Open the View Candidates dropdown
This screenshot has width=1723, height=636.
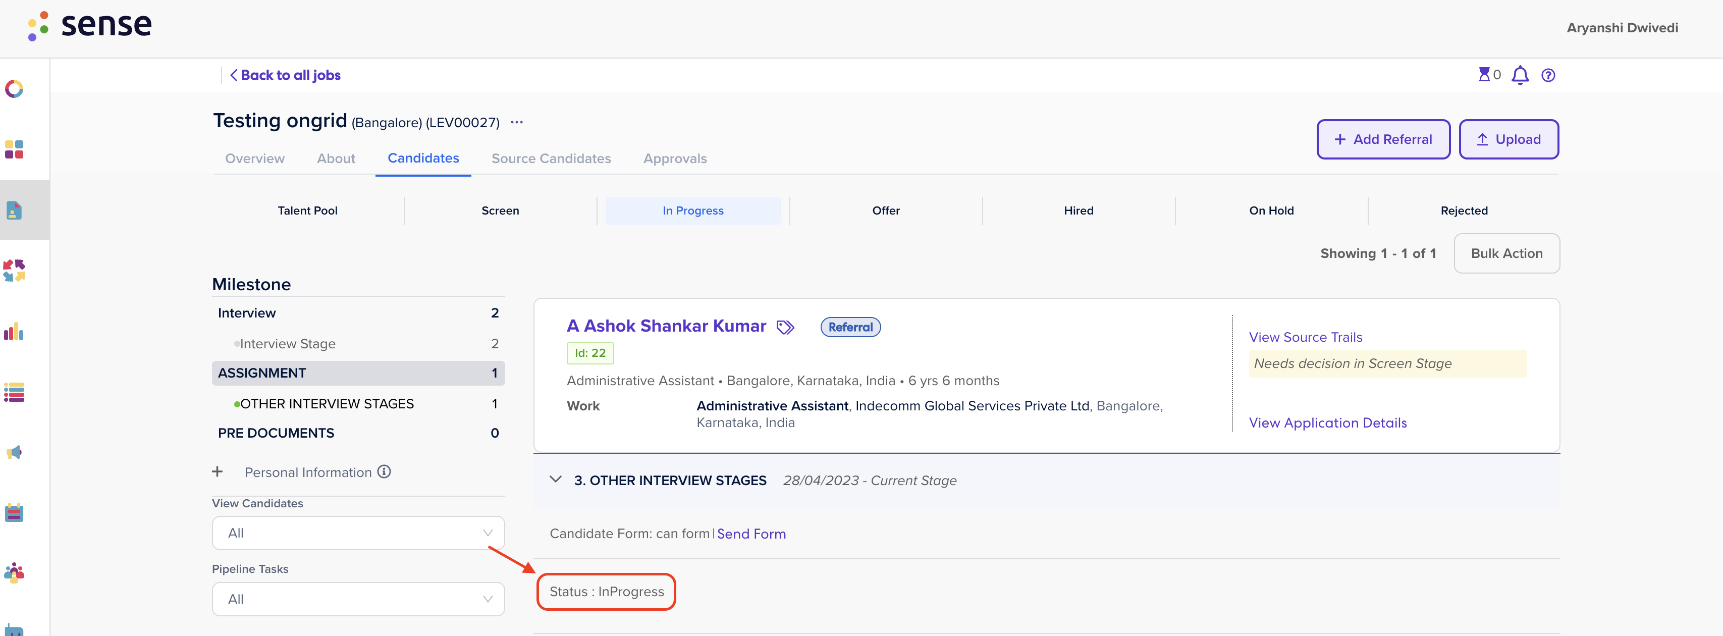click(358, 533)
